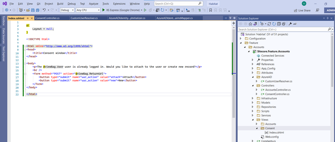The width and height of the screenshot is (335, 142).
Task: Click the ADMIN button
Action: coord(330,10)
